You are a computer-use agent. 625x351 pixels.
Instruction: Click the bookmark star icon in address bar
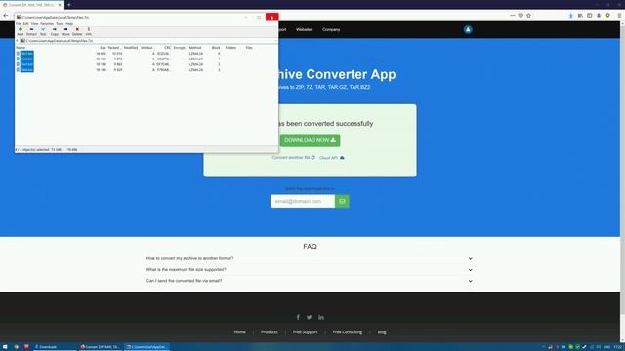[x=529, y=16]
